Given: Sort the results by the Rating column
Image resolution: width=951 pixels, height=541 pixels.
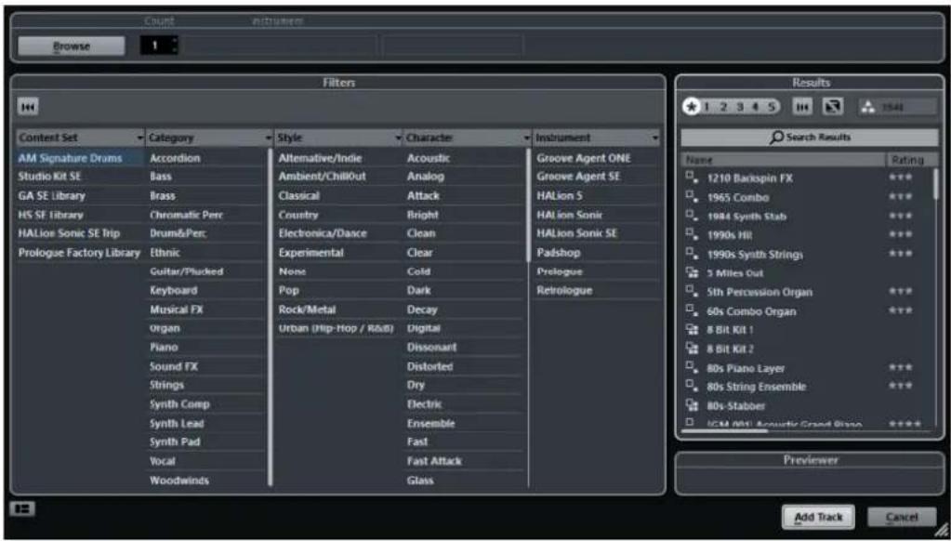Looking at the screenshot, I should pyautogui.click(x=907, y=160).
